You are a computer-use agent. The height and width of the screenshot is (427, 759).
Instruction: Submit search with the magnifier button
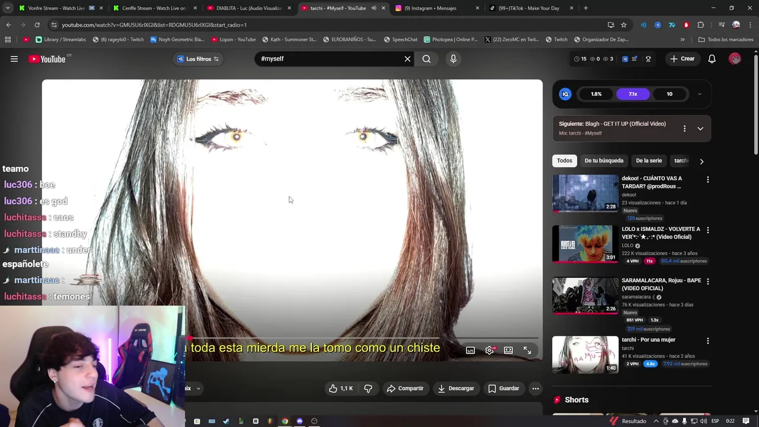(x=426, y=59)
